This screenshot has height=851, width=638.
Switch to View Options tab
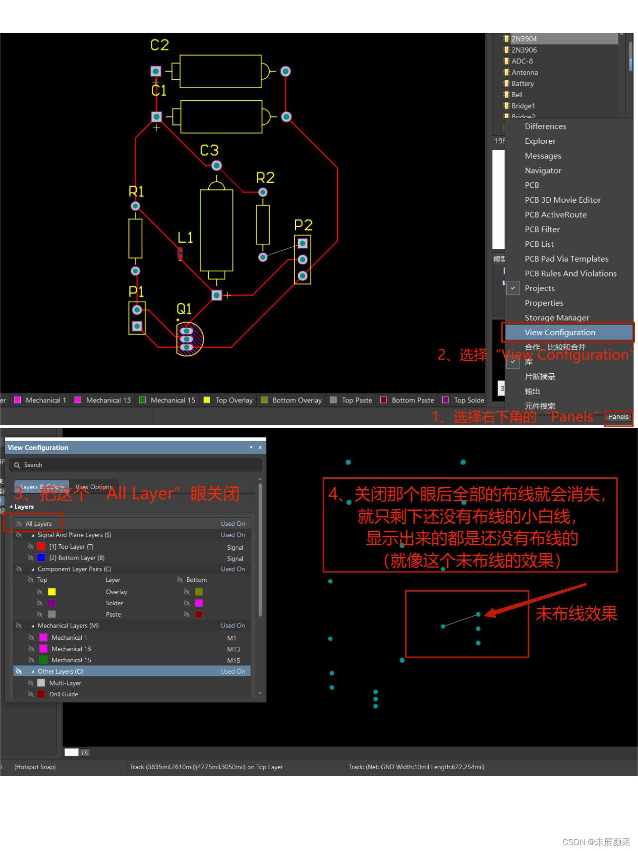pos(94,487)
